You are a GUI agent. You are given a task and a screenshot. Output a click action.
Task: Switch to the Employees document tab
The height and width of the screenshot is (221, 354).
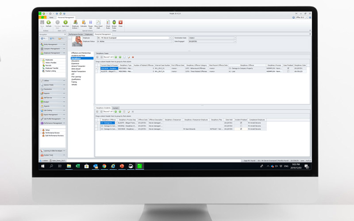click(x=89, y=34)
